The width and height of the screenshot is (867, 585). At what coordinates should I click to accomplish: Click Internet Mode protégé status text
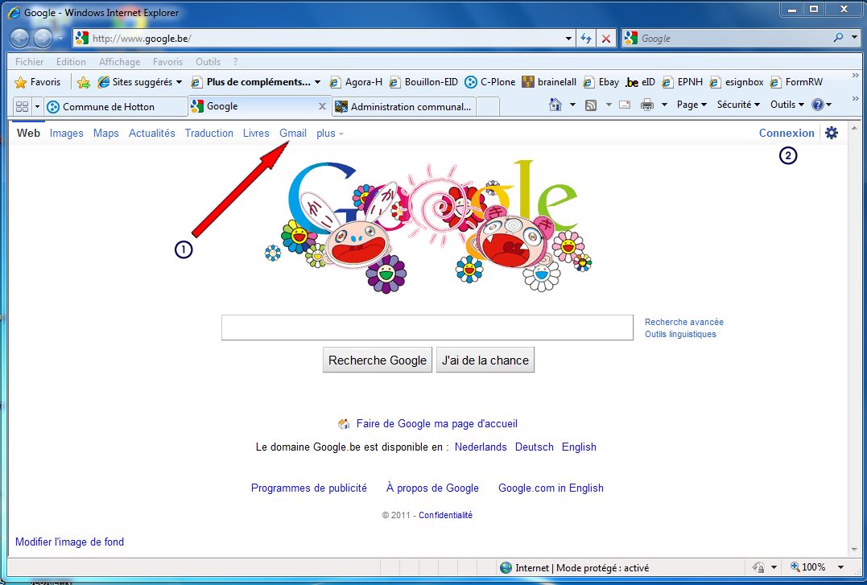(x=582, y=567)
